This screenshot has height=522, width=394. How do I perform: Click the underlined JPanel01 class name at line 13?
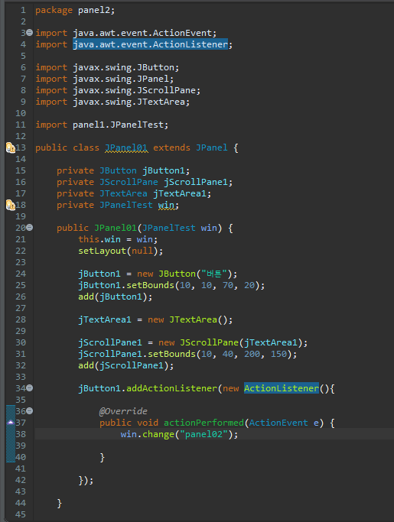pyautogui.click(x=126, y=148)
